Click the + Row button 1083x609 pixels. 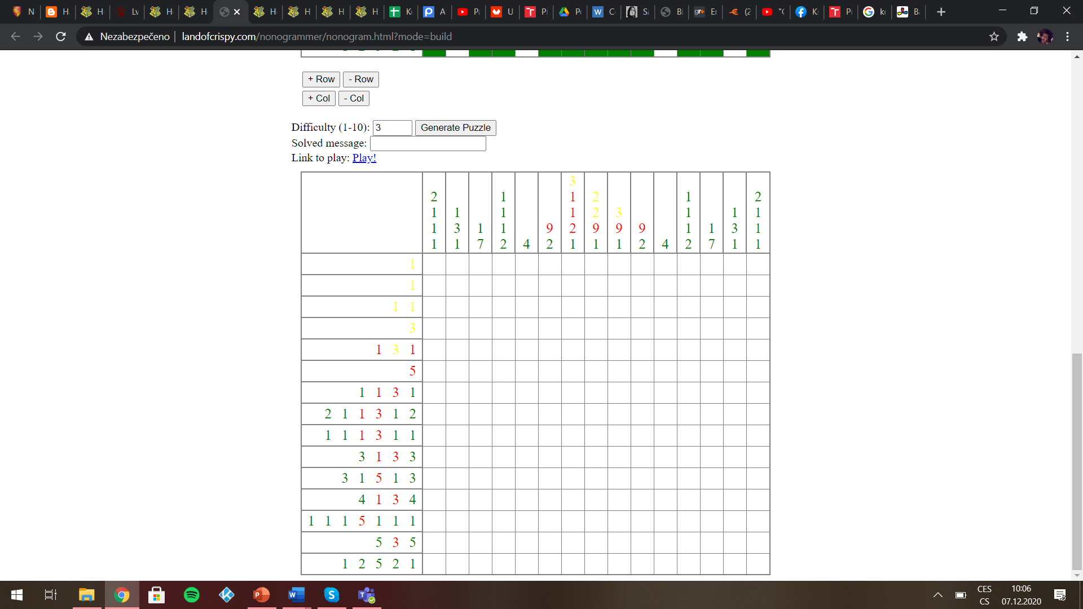click(x=321, y=80)
